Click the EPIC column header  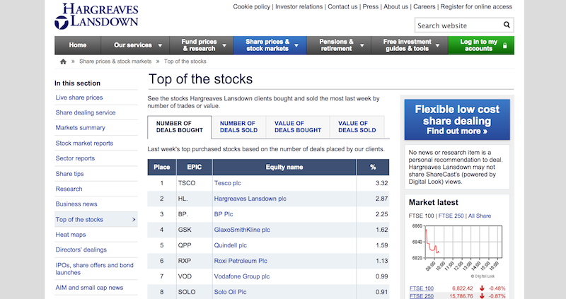point(194,167)
